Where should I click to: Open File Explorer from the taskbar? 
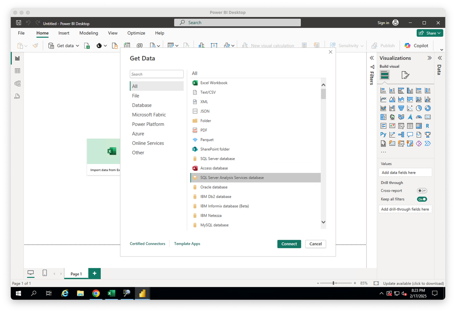pos(80,293)
